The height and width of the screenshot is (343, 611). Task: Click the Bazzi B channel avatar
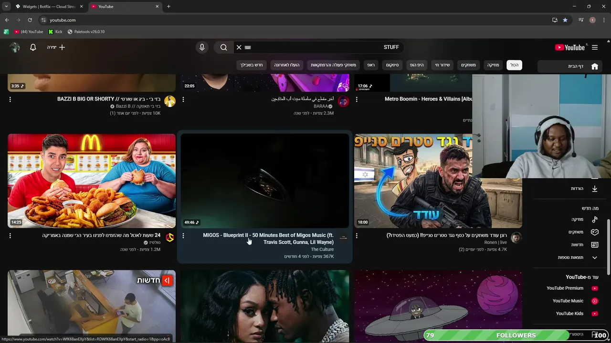coord(170,101)
